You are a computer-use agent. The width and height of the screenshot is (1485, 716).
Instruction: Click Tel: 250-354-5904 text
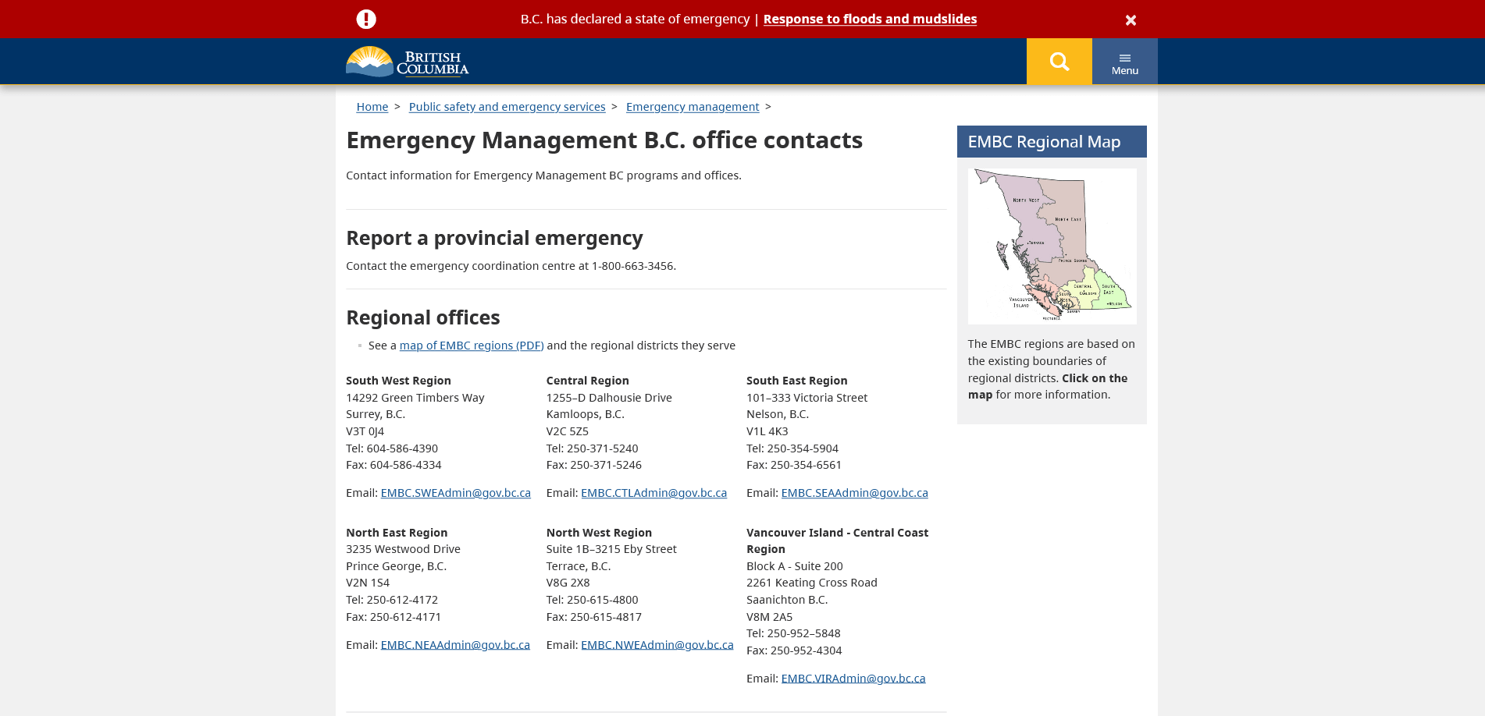coord(792,448)
